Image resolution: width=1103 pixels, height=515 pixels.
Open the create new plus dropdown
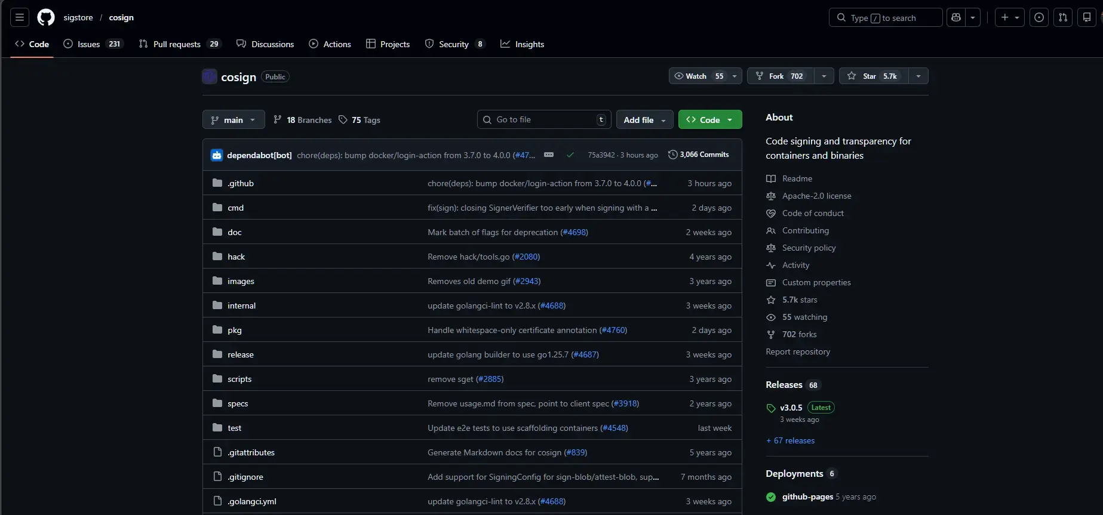coord(1010,17)
